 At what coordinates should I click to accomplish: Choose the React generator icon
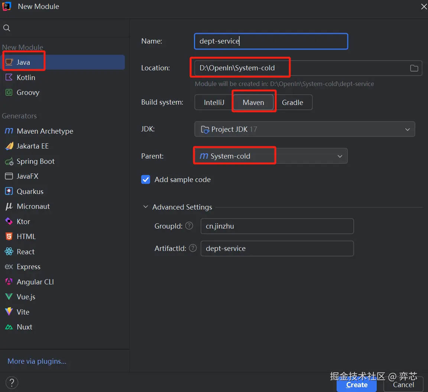pyautogui.click(x=9, y=251)
